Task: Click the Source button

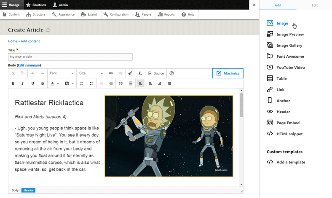Action: click(x=156, y=73)
